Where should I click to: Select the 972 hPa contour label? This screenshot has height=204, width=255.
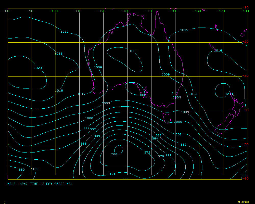coord(147,152)
